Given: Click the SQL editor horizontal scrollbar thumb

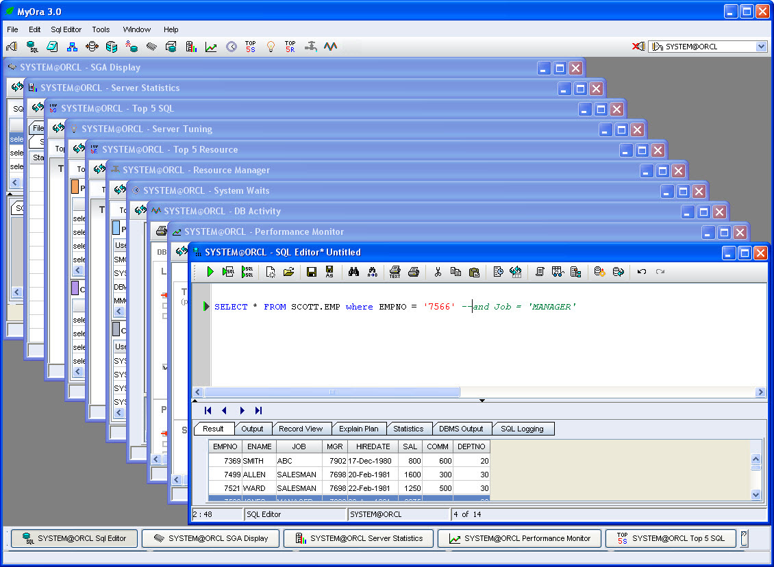Looking at the screenshot, I should tap(332, 392).
